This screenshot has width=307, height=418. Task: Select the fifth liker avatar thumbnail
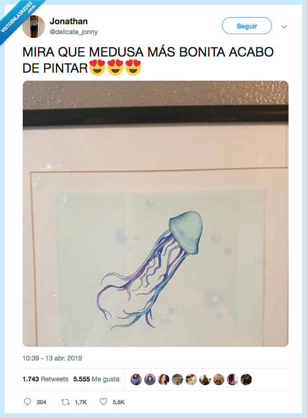(x=191, y=379)
